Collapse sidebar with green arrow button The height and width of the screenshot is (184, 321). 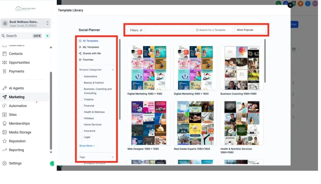[x=52, y=163]
